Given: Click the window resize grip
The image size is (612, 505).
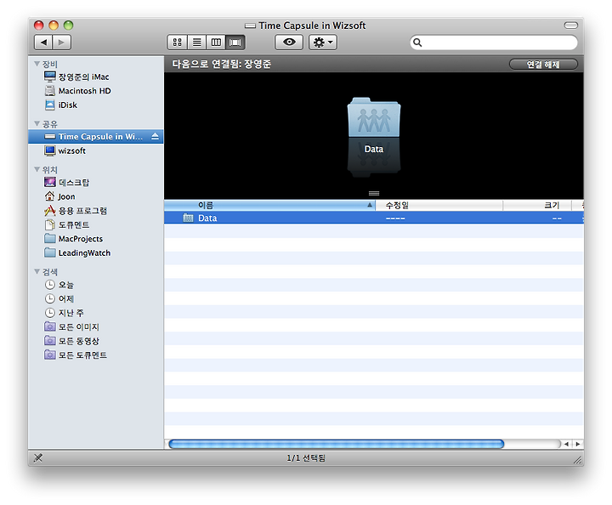Looking at the screenshot, I should click(578, 460).
